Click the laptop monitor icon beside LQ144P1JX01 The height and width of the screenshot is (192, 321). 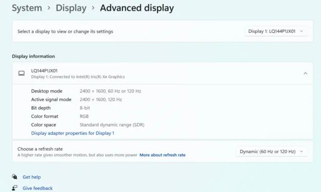pos(22,73)
